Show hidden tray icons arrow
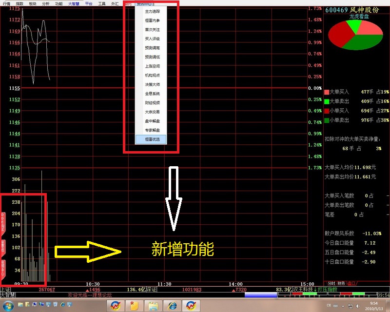Screen dimensions: 390x312 pyautogui.click(x=343, y=306)
